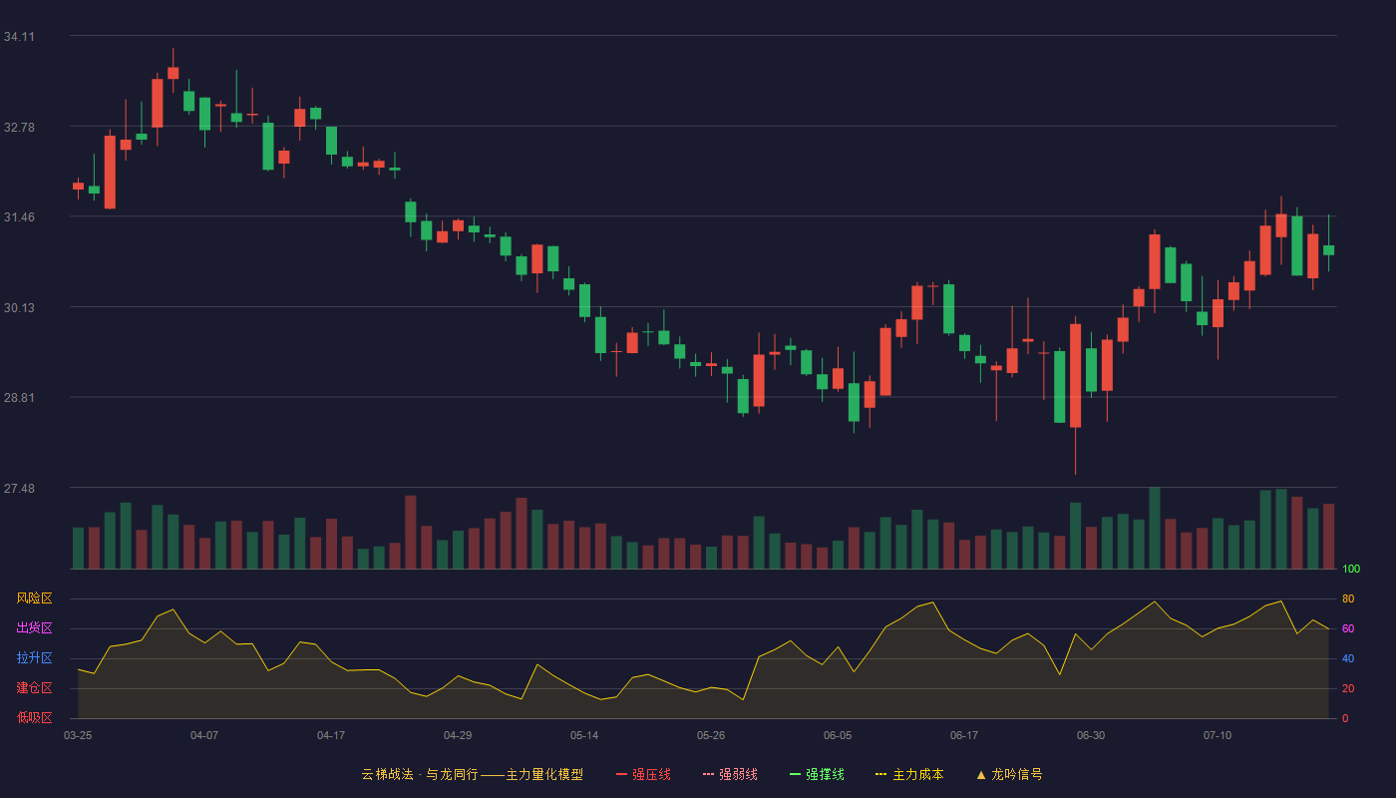Select the 拉升区 zone label

point(34,658)
